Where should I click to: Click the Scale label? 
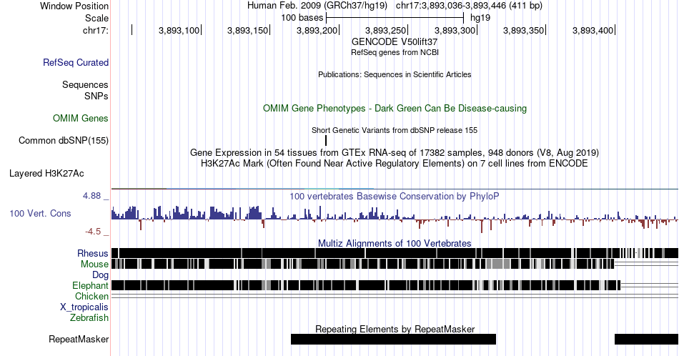pos(97,18)
